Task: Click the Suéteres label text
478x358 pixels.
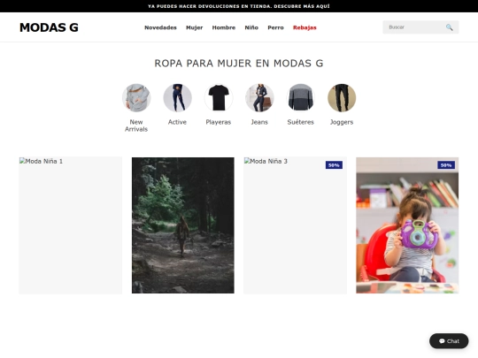Action: (301, 122)
